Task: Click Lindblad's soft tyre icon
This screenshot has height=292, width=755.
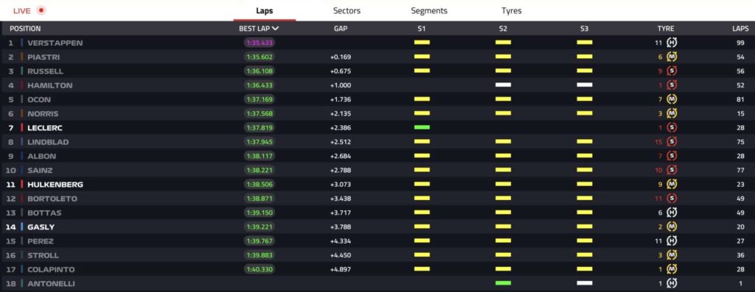Action: [x=672, y=142]
